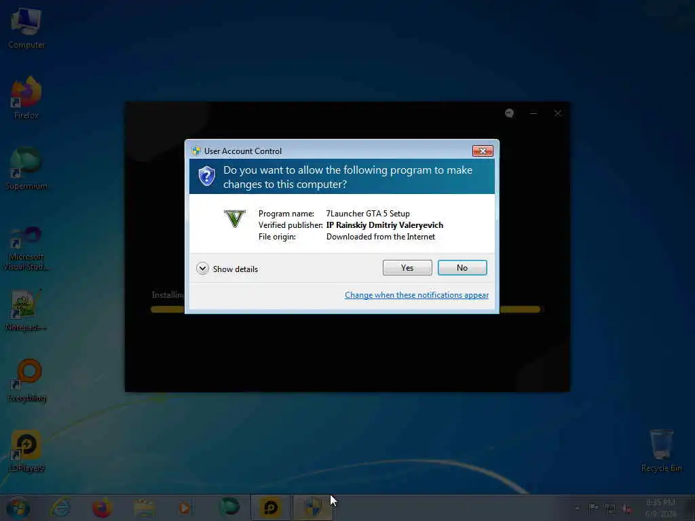Click No to deny the program

pyautogui.click(x=462, y=267)
